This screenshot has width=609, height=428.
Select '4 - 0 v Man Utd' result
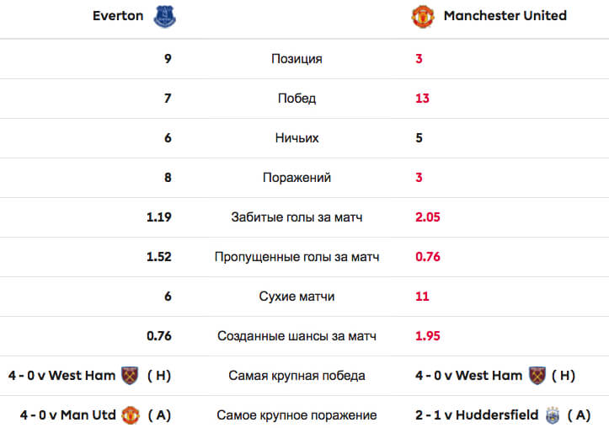pos(68,415)
